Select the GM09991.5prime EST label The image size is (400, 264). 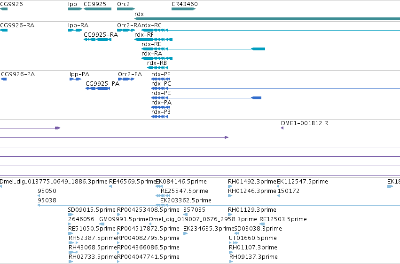[x=124, y=219]
